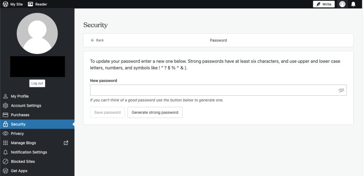Viewport: 364px width, 176px height.
Task: Open the notifications bell icon
Action: point(353,4)
